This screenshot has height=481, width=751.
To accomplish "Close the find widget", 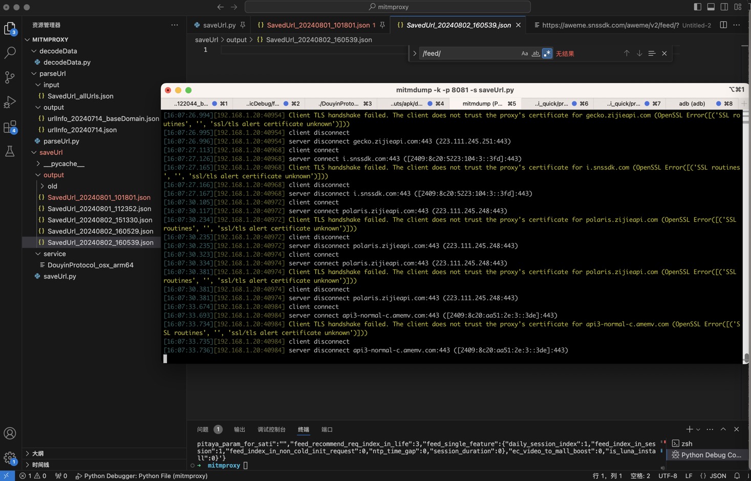I will pyautogui.click(x=664, y=53).
